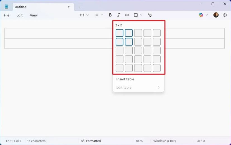Toggle Italic formatting in toolbar
Screen dimensions: 231x145
pos(119,15)
